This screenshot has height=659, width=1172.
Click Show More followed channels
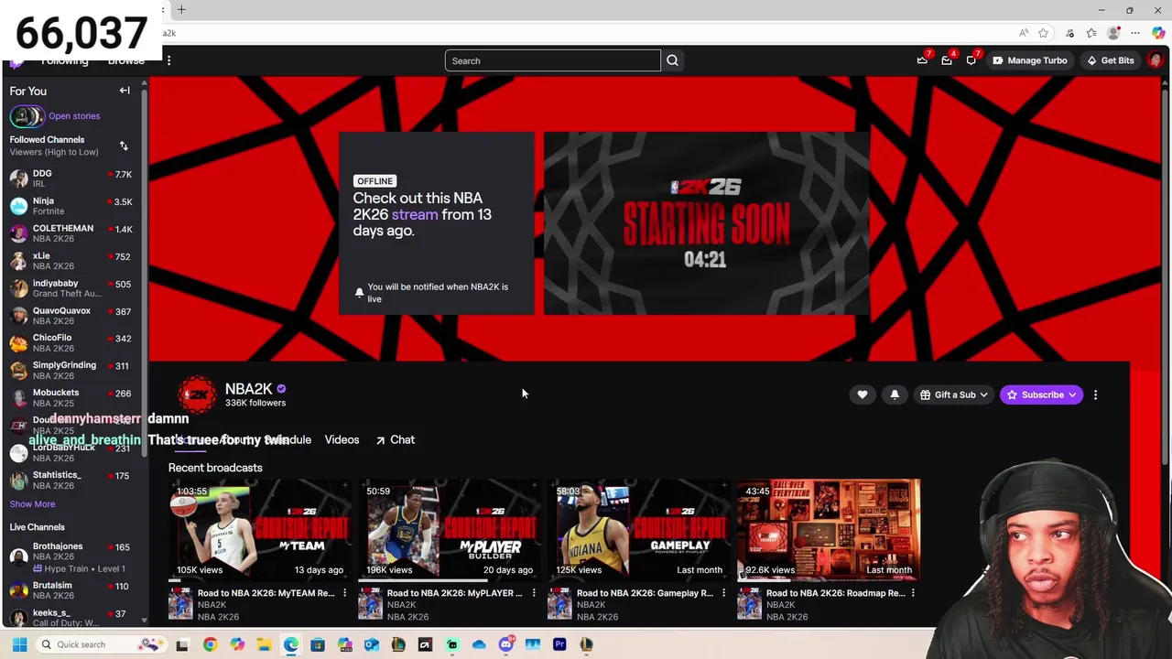[x=32, y=504]
